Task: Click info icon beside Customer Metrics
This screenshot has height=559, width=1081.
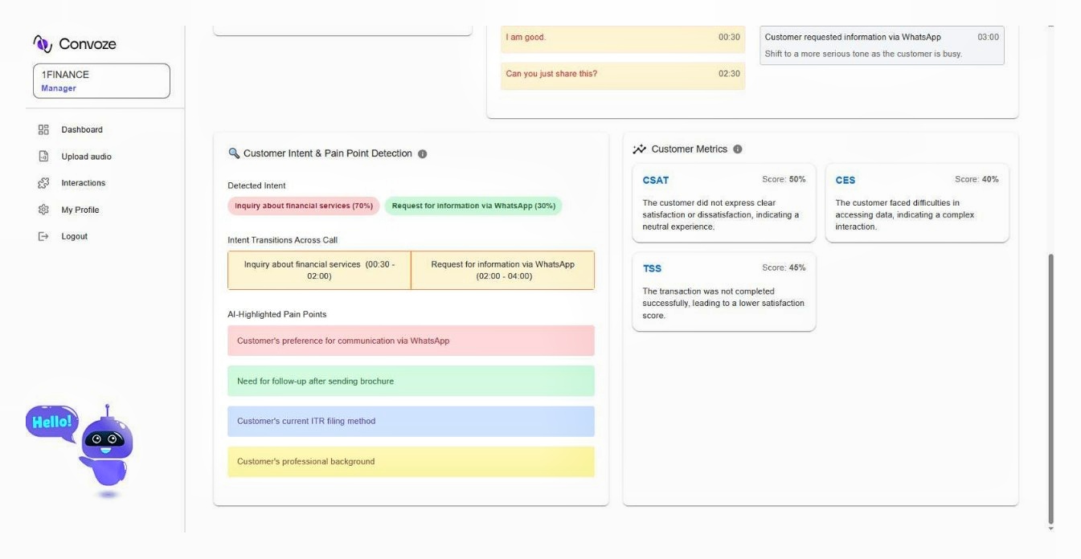Action: point(738,149)
